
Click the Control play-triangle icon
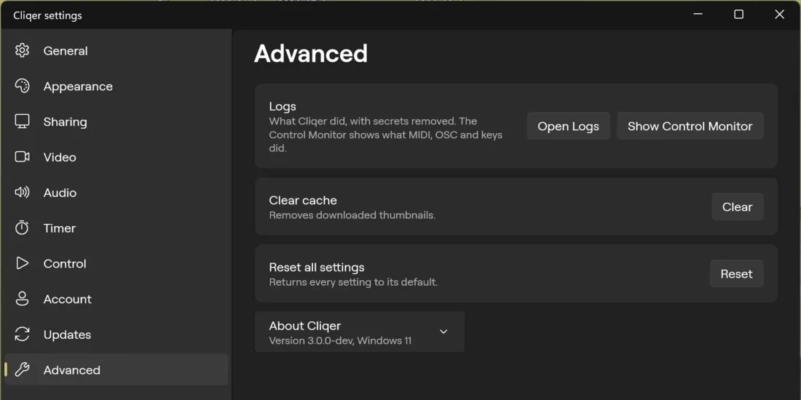(22, 263)
